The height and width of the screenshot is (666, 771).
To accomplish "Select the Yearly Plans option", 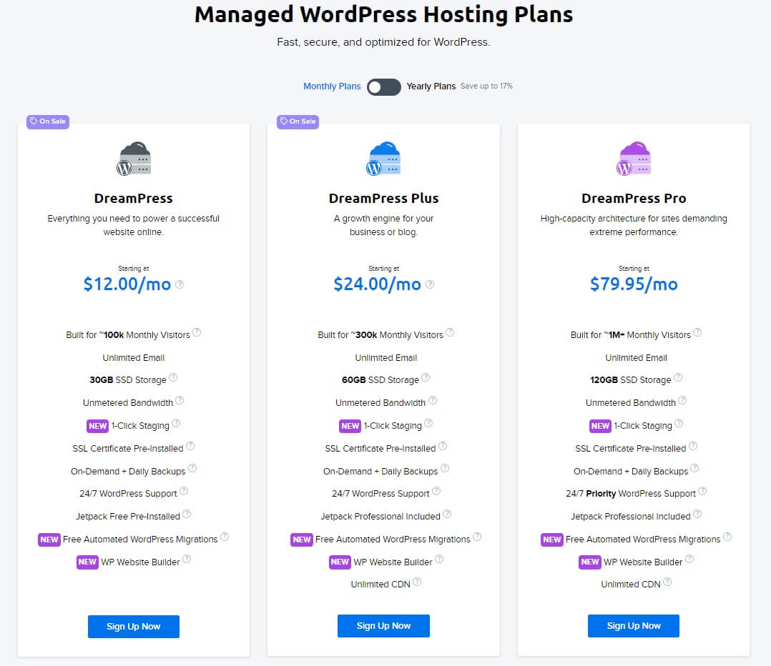I will (x=431, y=86).
